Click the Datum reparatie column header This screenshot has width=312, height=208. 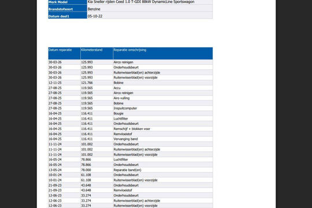coord(64,53)
